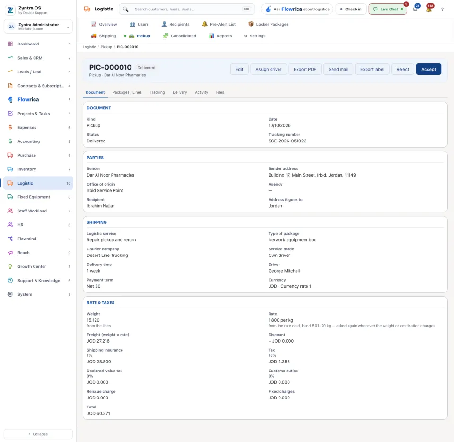Select the Document tab
This screenshot has width=454, height=442.
[x=95, y=92]
